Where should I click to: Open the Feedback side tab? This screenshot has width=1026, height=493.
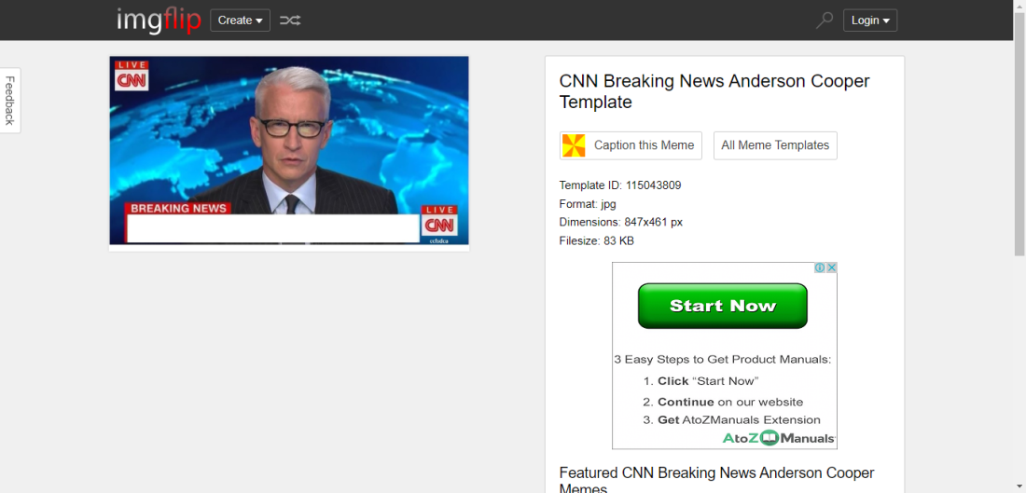coord(10,100)
